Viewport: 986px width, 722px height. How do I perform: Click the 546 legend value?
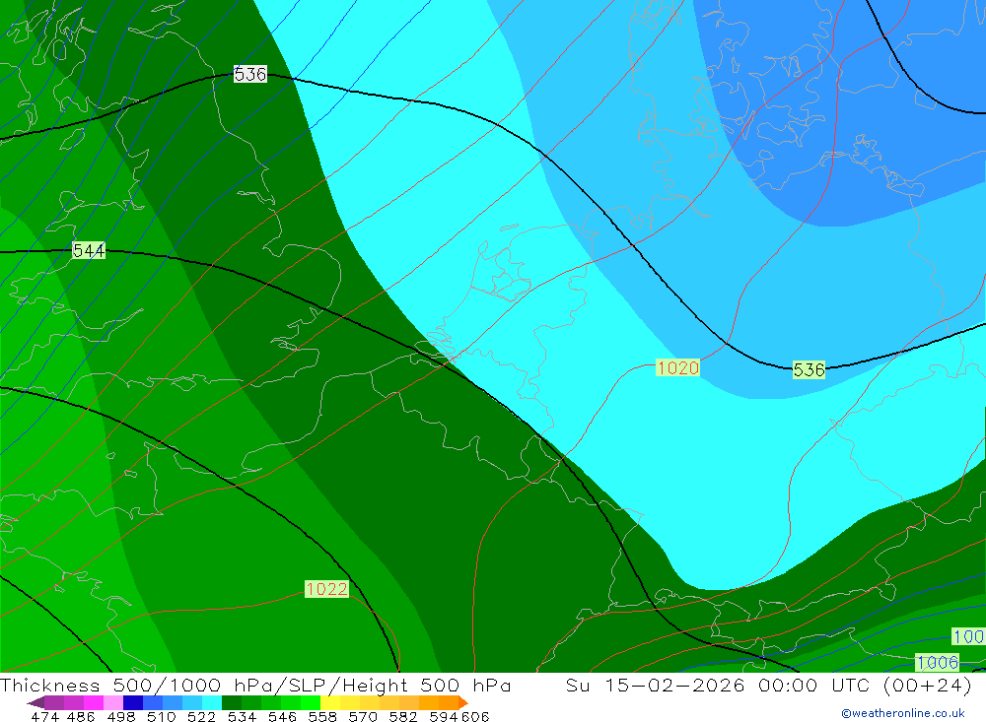(x=282, y=717)
